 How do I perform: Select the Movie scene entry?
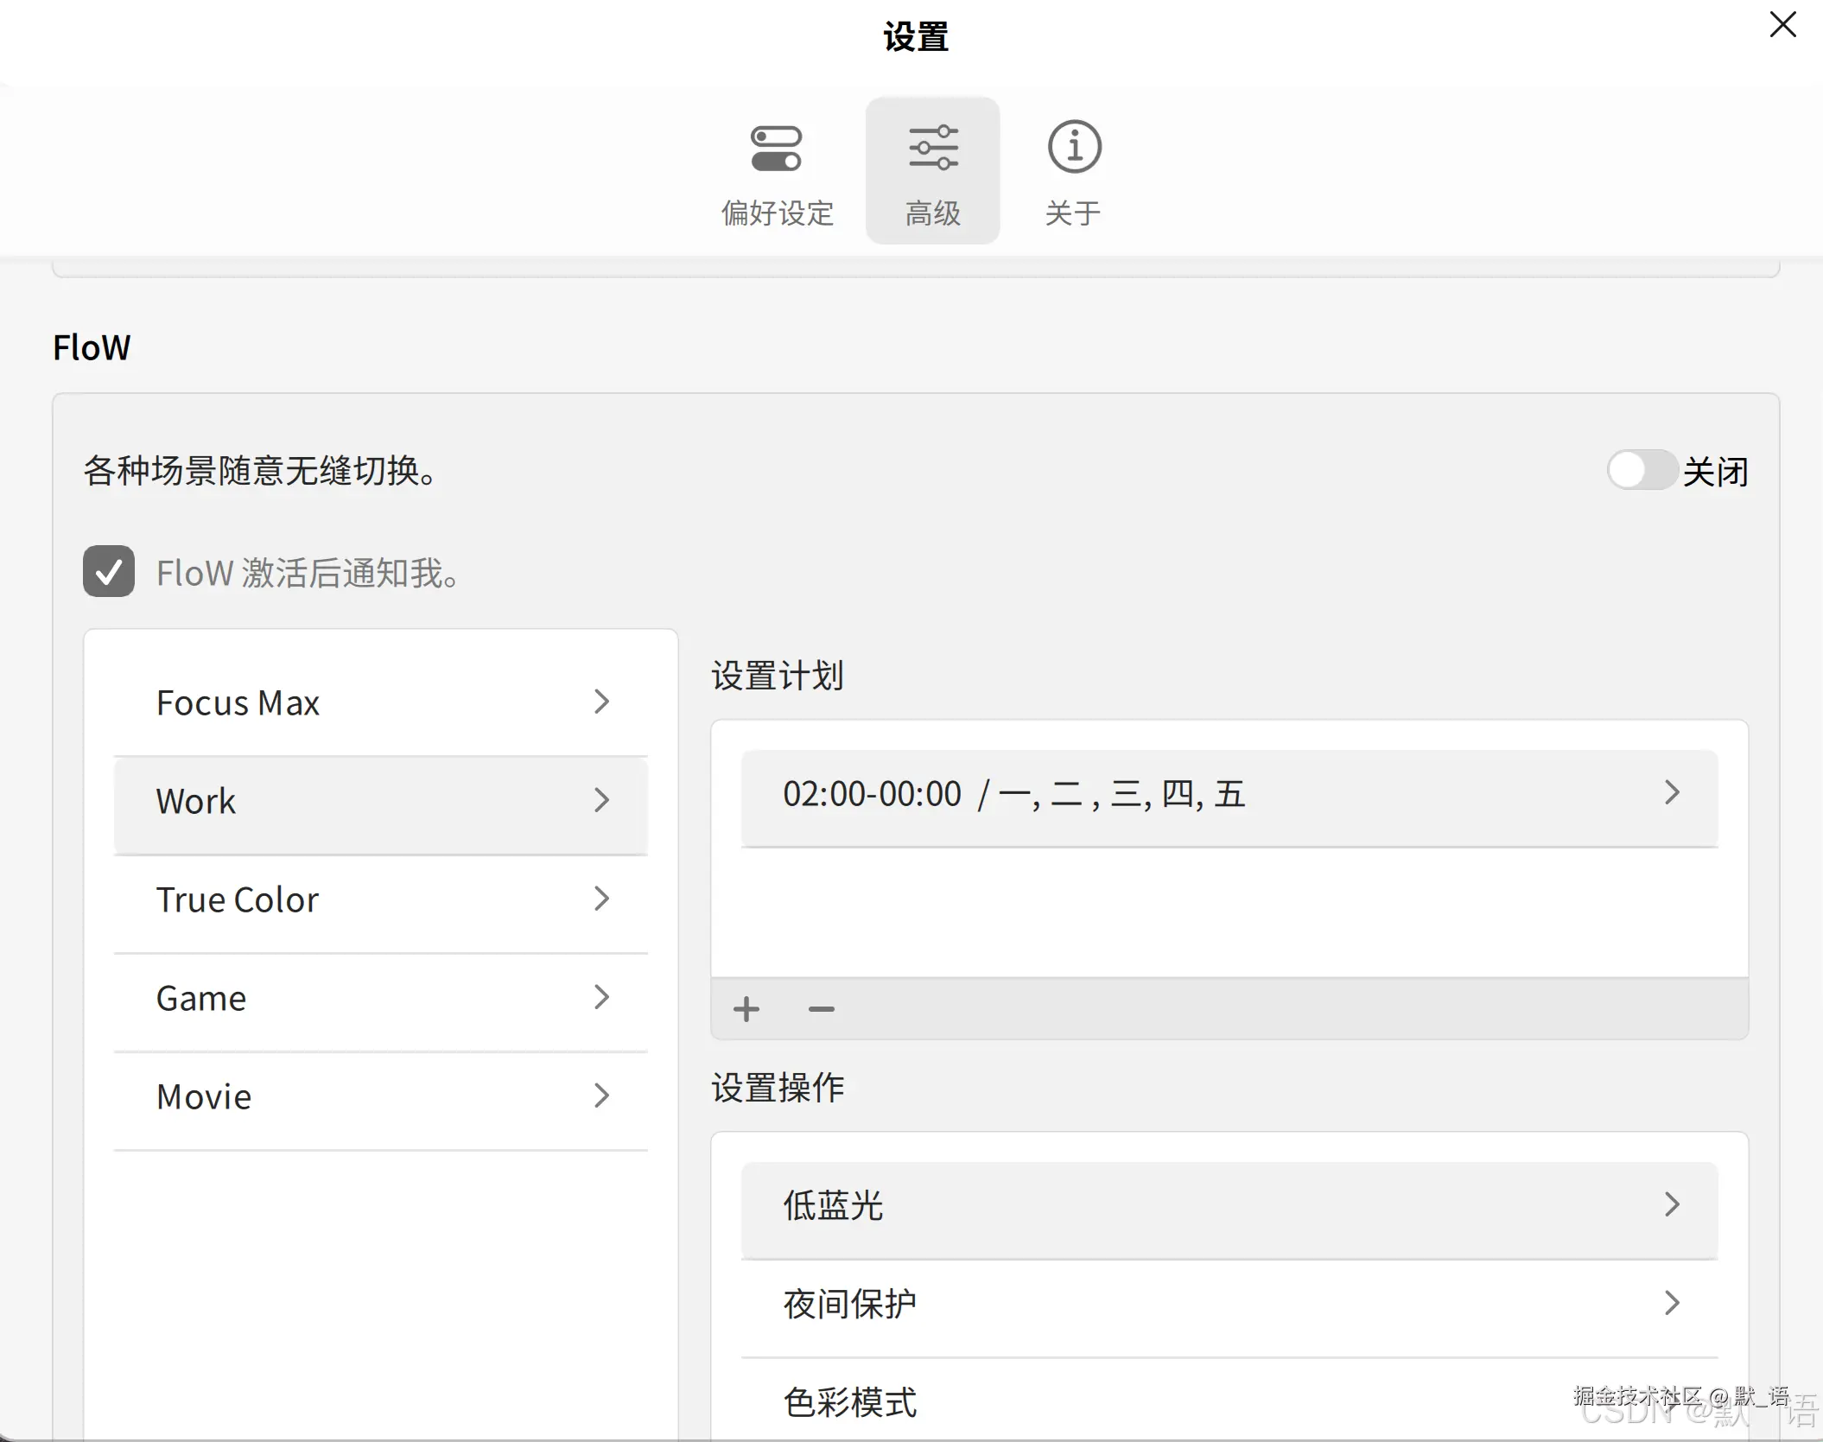click(x=205, y=1096)
